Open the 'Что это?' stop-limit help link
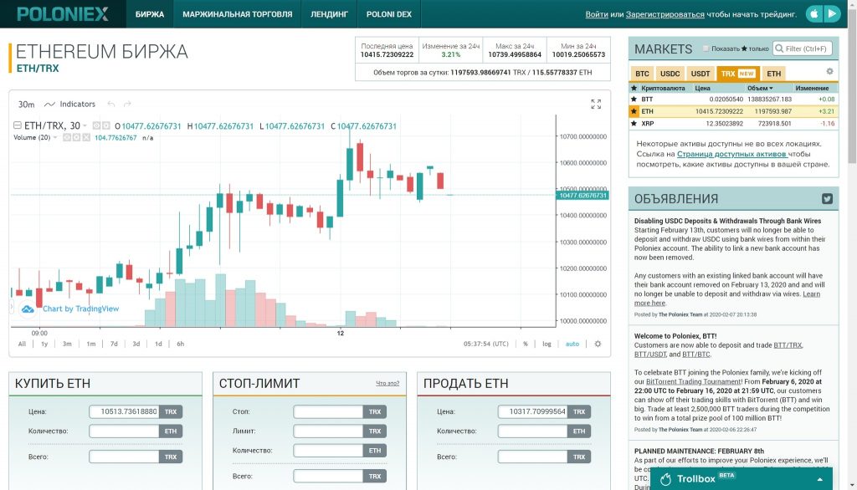Image resolution: width=857 pixels, height=490 pixels. [x=387, y=384]
